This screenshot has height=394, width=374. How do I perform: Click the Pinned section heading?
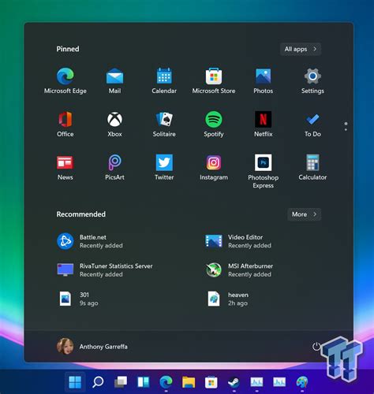click(x=68, y=49)
